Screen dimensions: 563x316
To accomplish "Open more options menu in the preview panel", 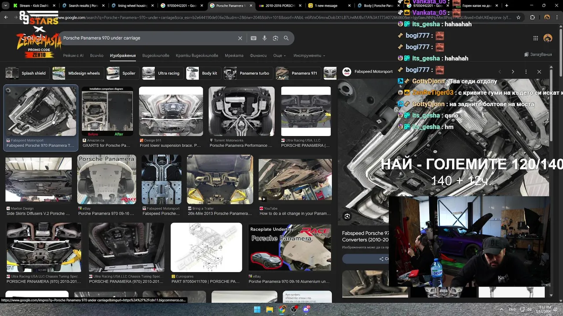I will coord(526,72).
